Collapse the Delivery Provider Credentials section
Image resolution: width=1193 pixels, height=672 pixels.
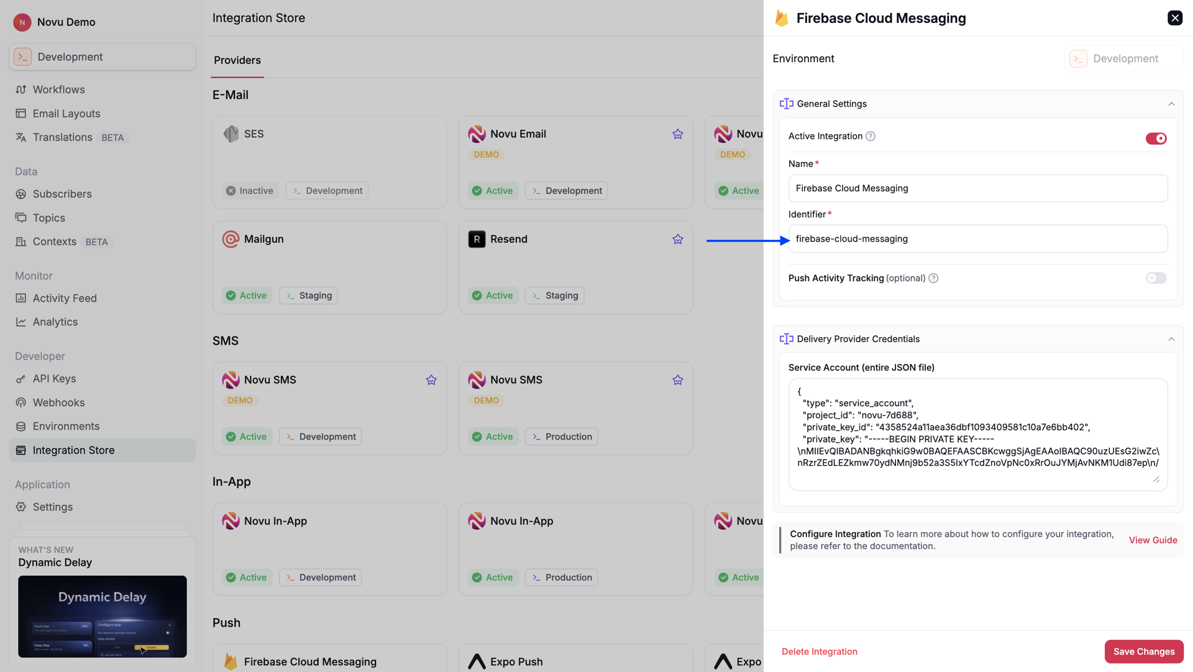[x=1172, y=339]
